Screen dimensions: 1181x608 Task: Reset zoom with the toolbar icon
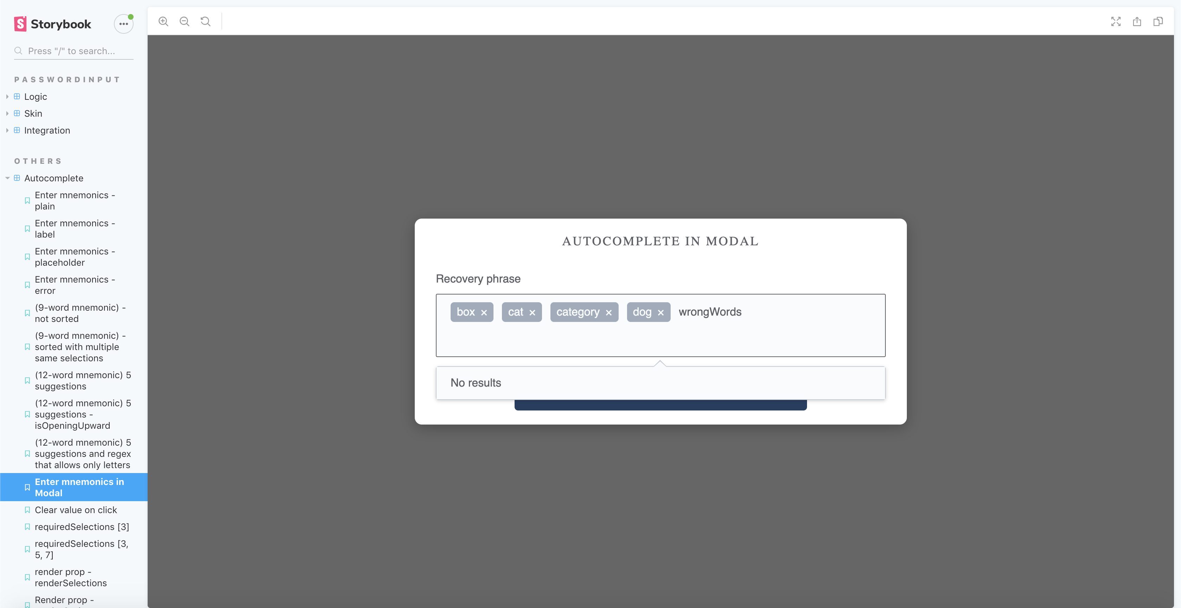point(205,21)
